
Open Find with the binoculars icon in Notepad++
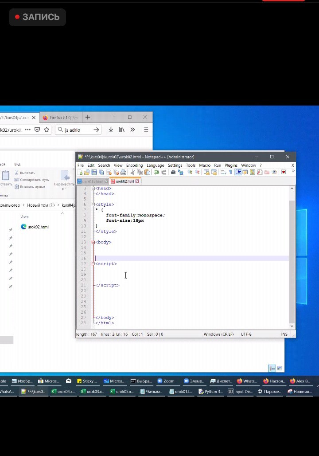[173, 172]
